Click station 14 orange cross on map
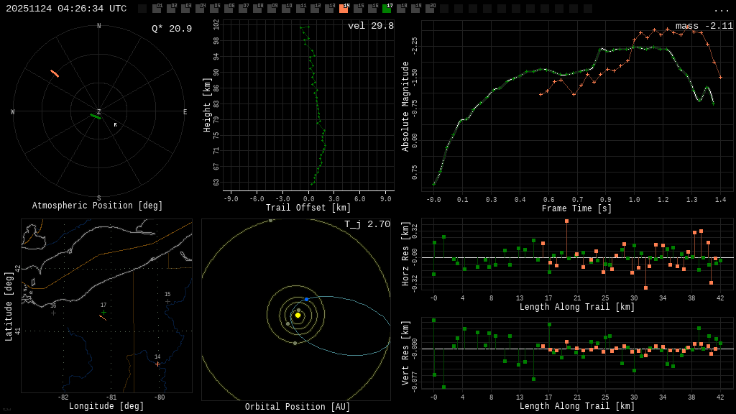This screenshot has width=736, height=414. (157, 364)
